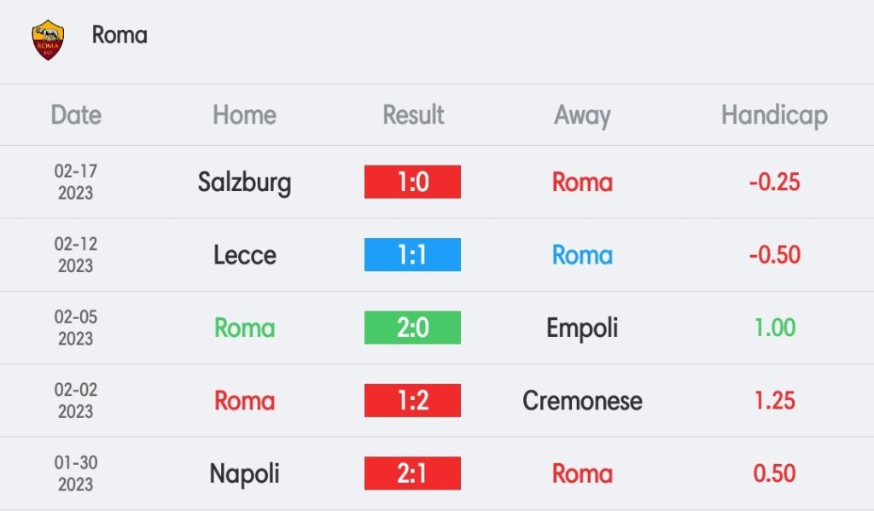Select the Date column header

pos(76,115)
